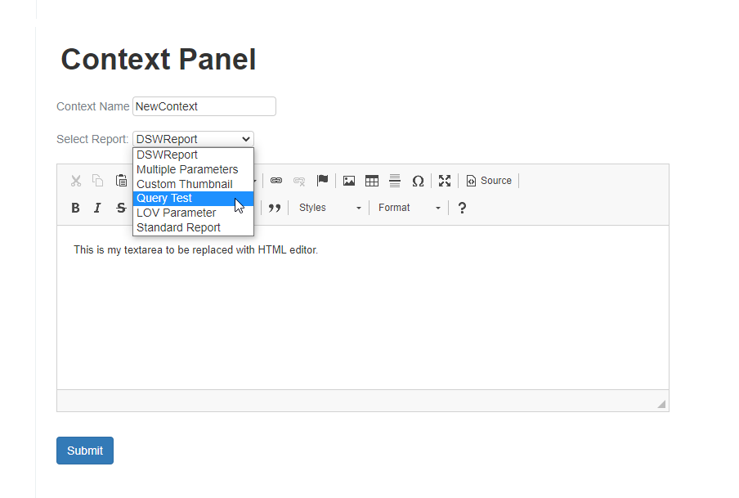The width and height of the screenshot is (739, 498).
Task: Click the Submit button
Action: pos(85,451)
